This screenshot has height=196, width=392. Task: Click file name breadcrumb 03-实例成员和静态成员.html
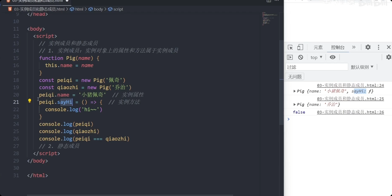tap(39, 9)
